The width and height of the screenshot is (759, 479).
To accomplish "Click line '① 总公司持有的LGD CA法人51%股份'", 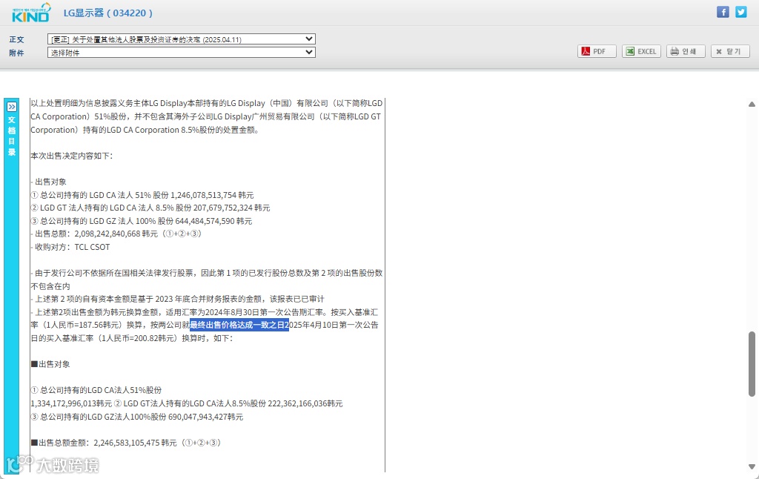I will point(96,390).
